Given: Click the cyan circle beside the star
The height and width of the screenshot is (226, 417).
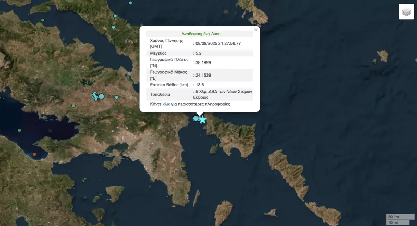Looking at the screenshot, I should pos(196,119).
